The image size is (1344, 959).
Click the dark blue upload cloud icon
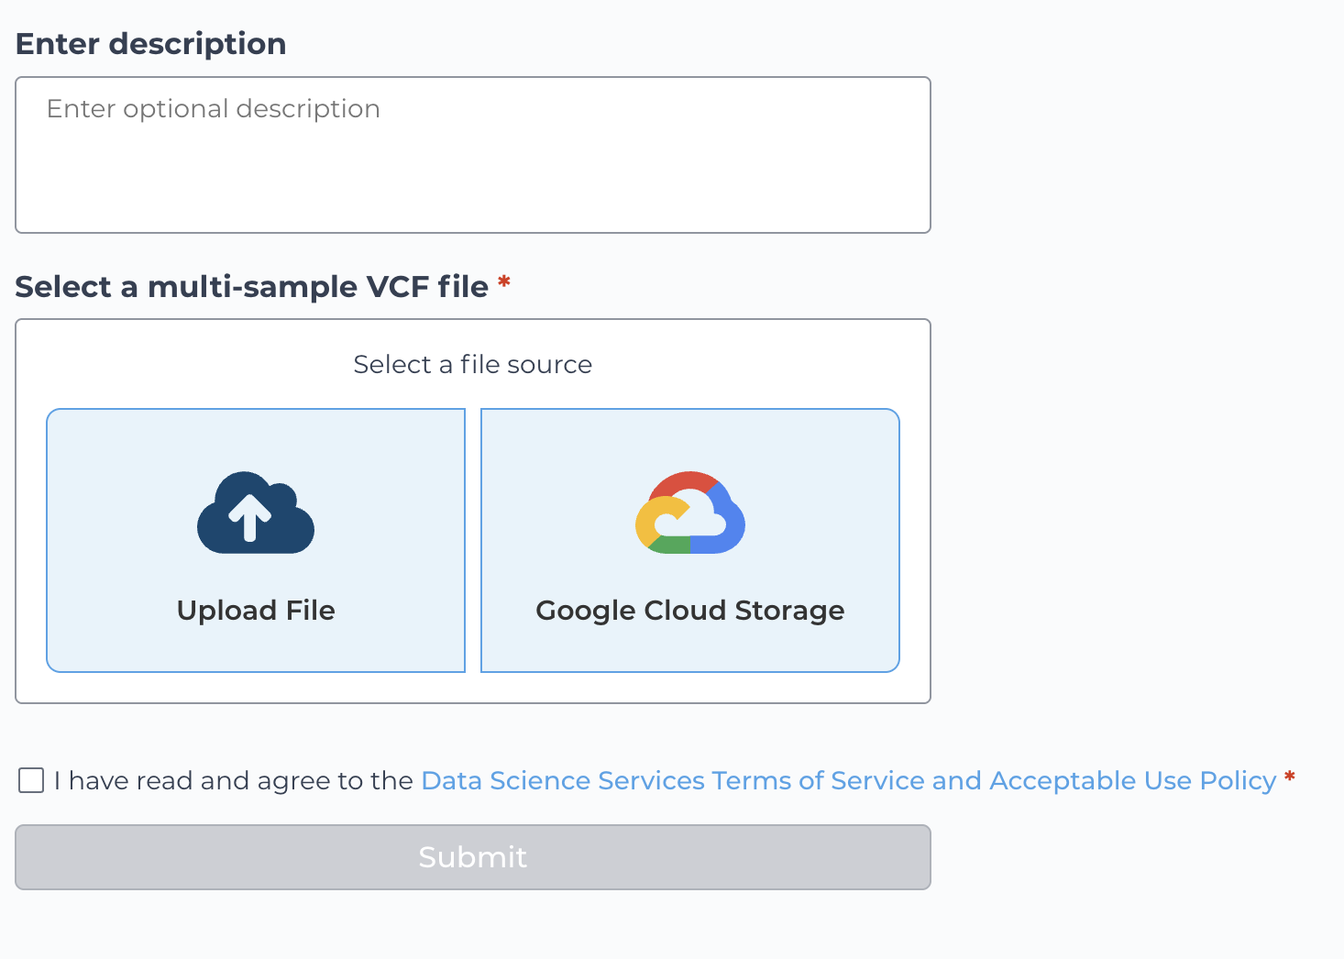point(256,513)
